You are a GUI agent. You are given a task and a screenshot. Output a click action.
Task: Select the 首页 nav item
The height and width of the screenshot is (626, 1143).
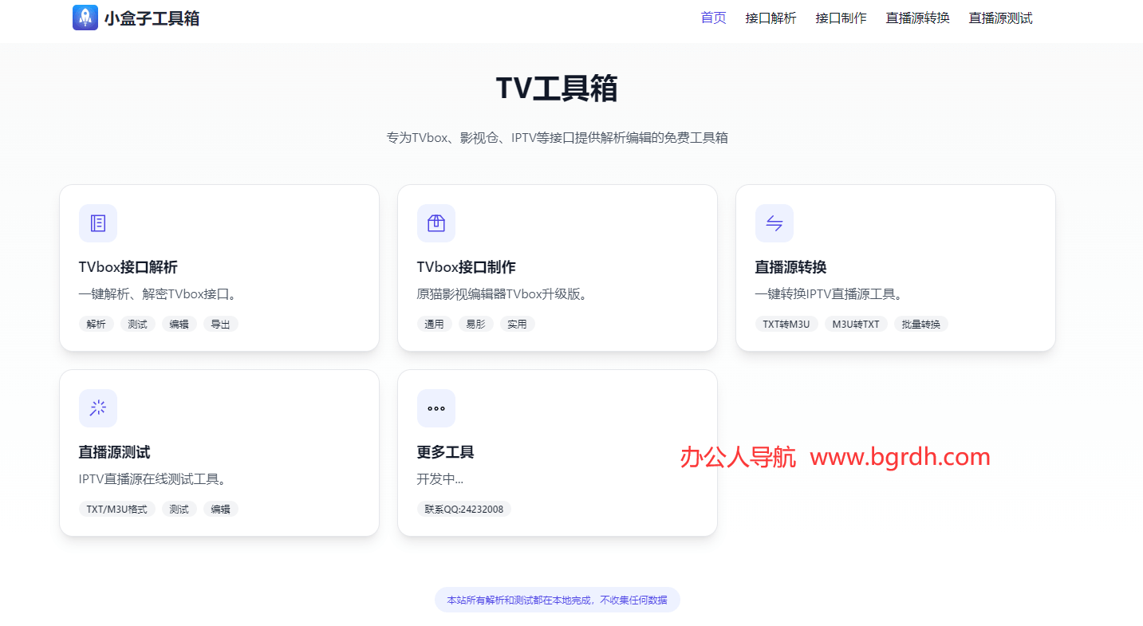click(713, 18)
